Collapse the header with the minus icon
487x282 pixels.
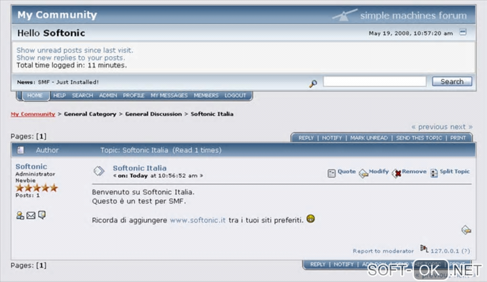pyautogui.click(x=463, y=32)
